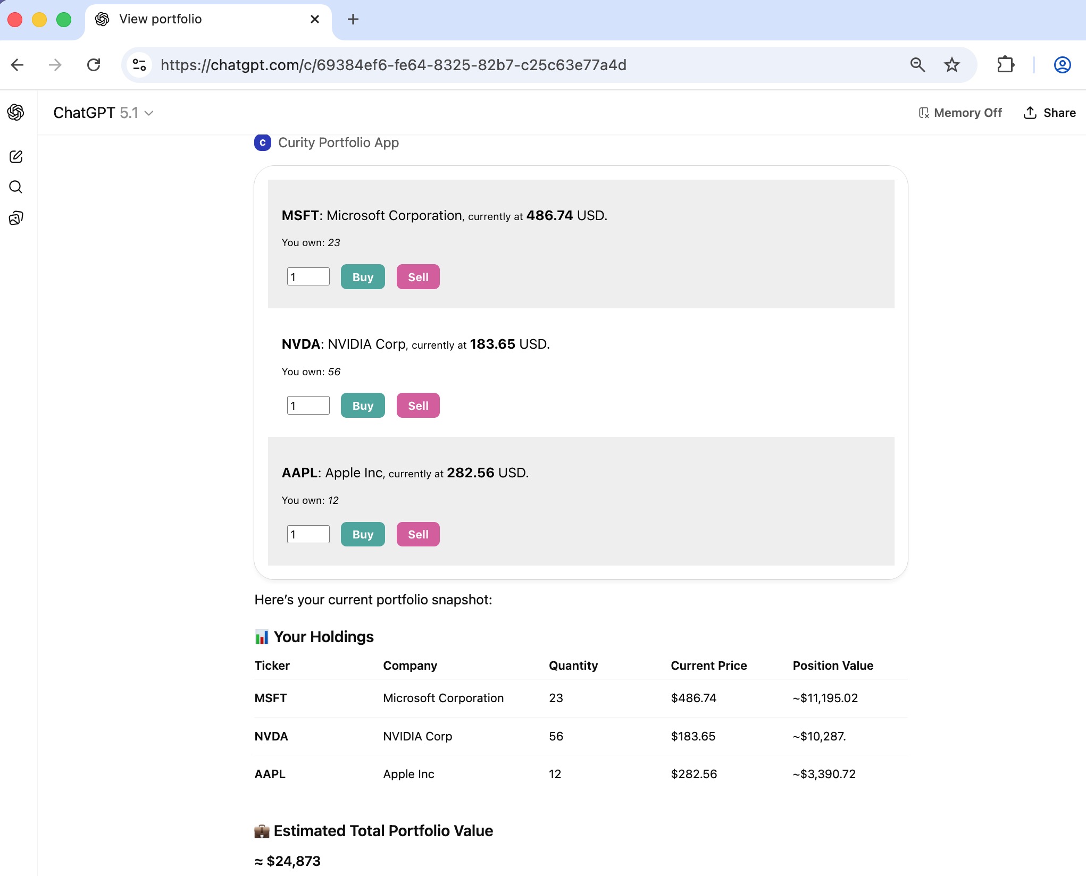Screen dimensions: 1086x876
Task: Open a new chat with the compose icon
Action: (16, 157)
